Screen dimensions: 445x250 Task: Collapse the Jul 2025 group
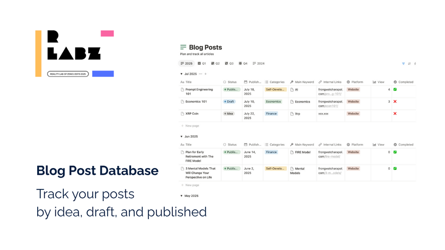[182, 74]
